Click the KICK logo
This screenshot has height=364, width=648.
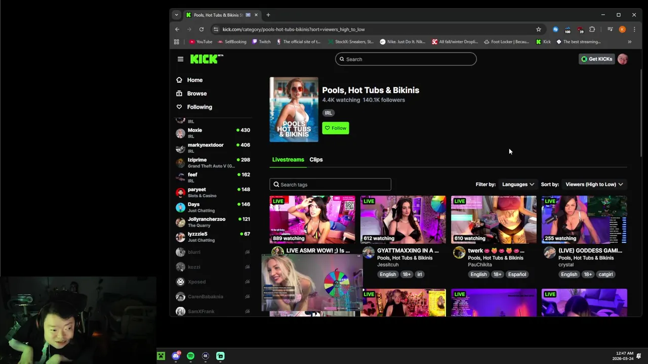207,59
